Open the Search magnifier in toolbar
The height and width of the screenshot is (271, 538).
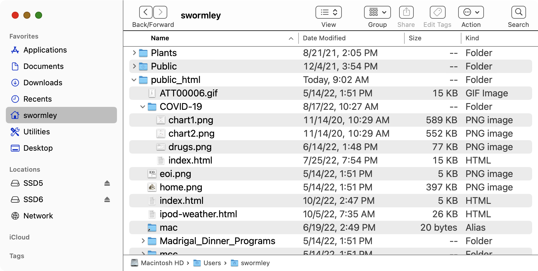(518, 13)
